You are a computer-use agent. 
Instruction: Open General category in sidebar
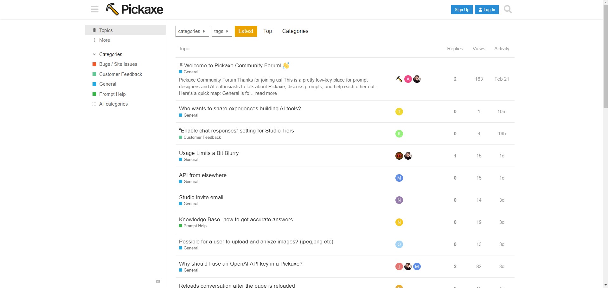coord(125,84)
